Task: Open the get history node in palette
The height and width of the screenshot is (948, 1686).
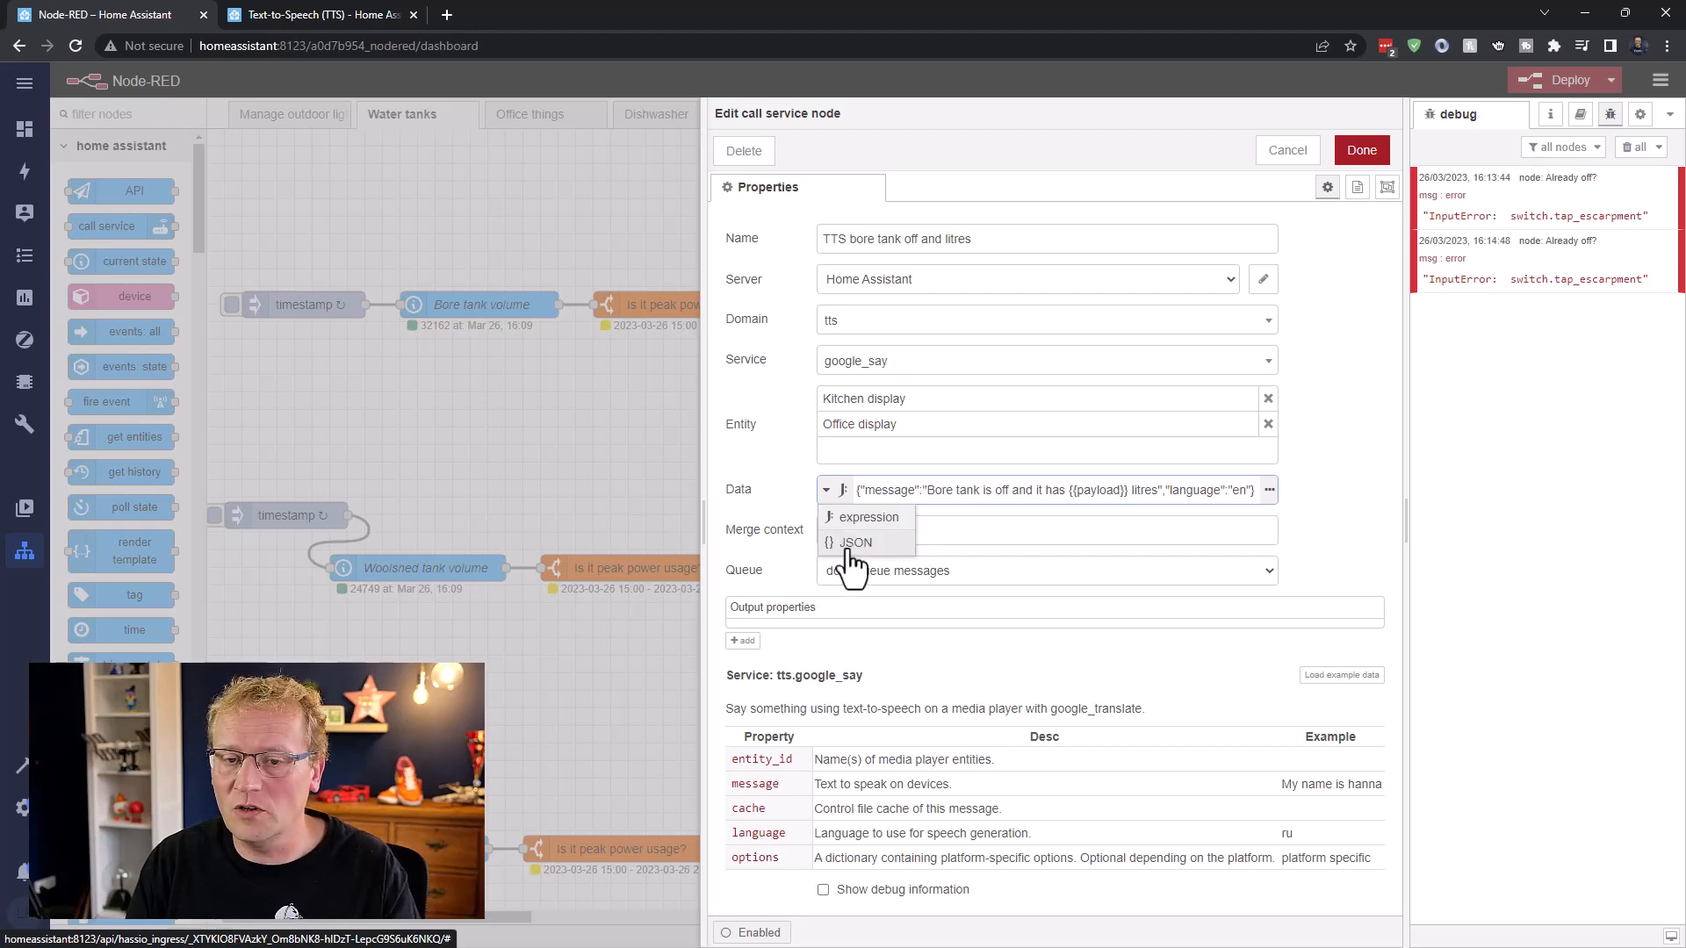Action: click(x=120, y=471)
